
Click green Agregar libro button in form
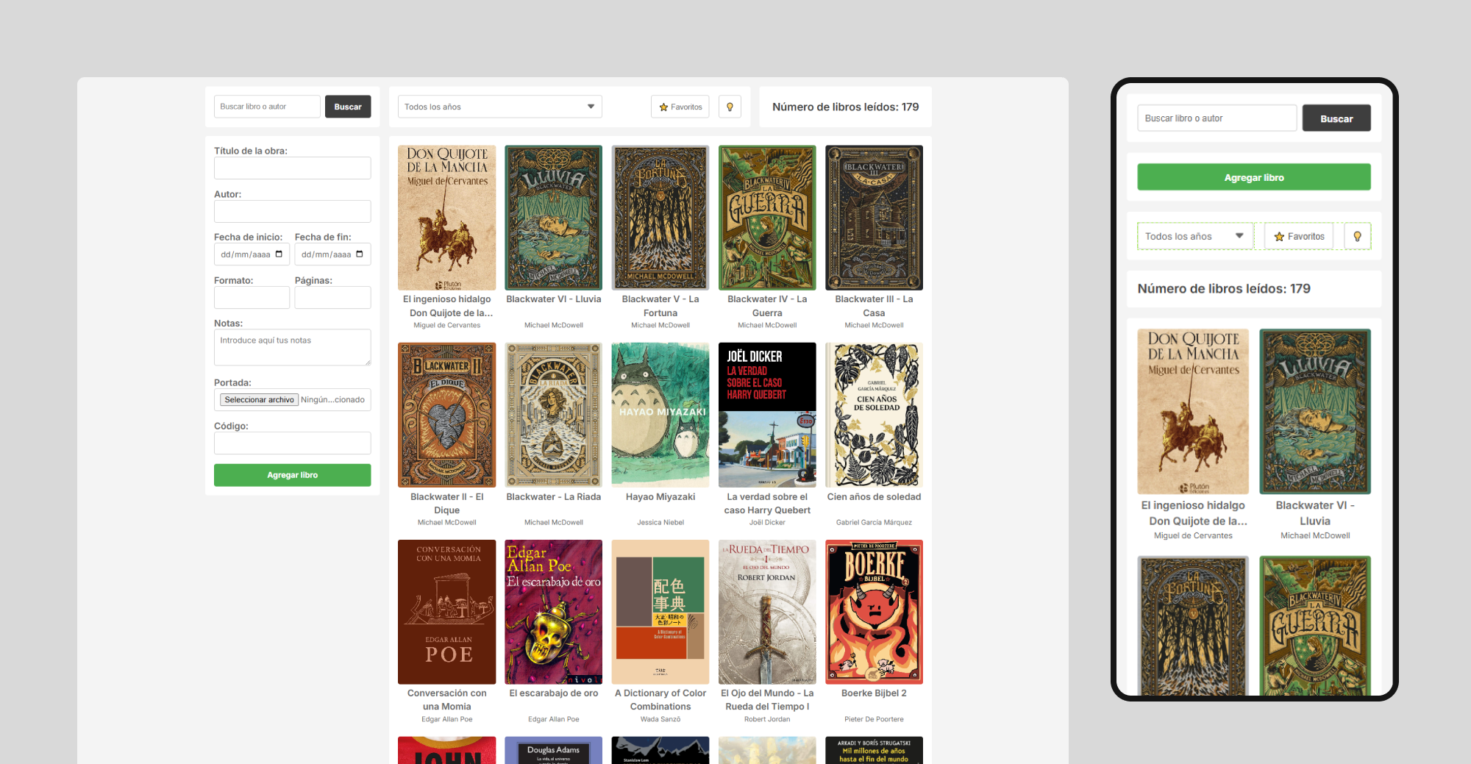pyautogui.click(x=292, y=475)
